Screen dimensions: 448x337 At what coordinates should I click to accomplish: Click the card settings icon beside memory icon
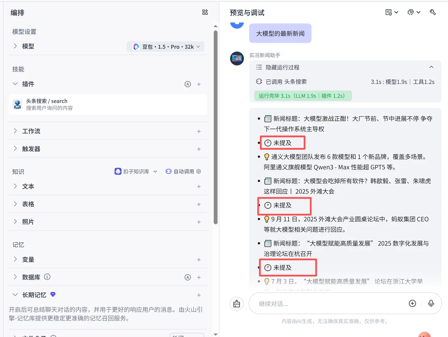389,12
